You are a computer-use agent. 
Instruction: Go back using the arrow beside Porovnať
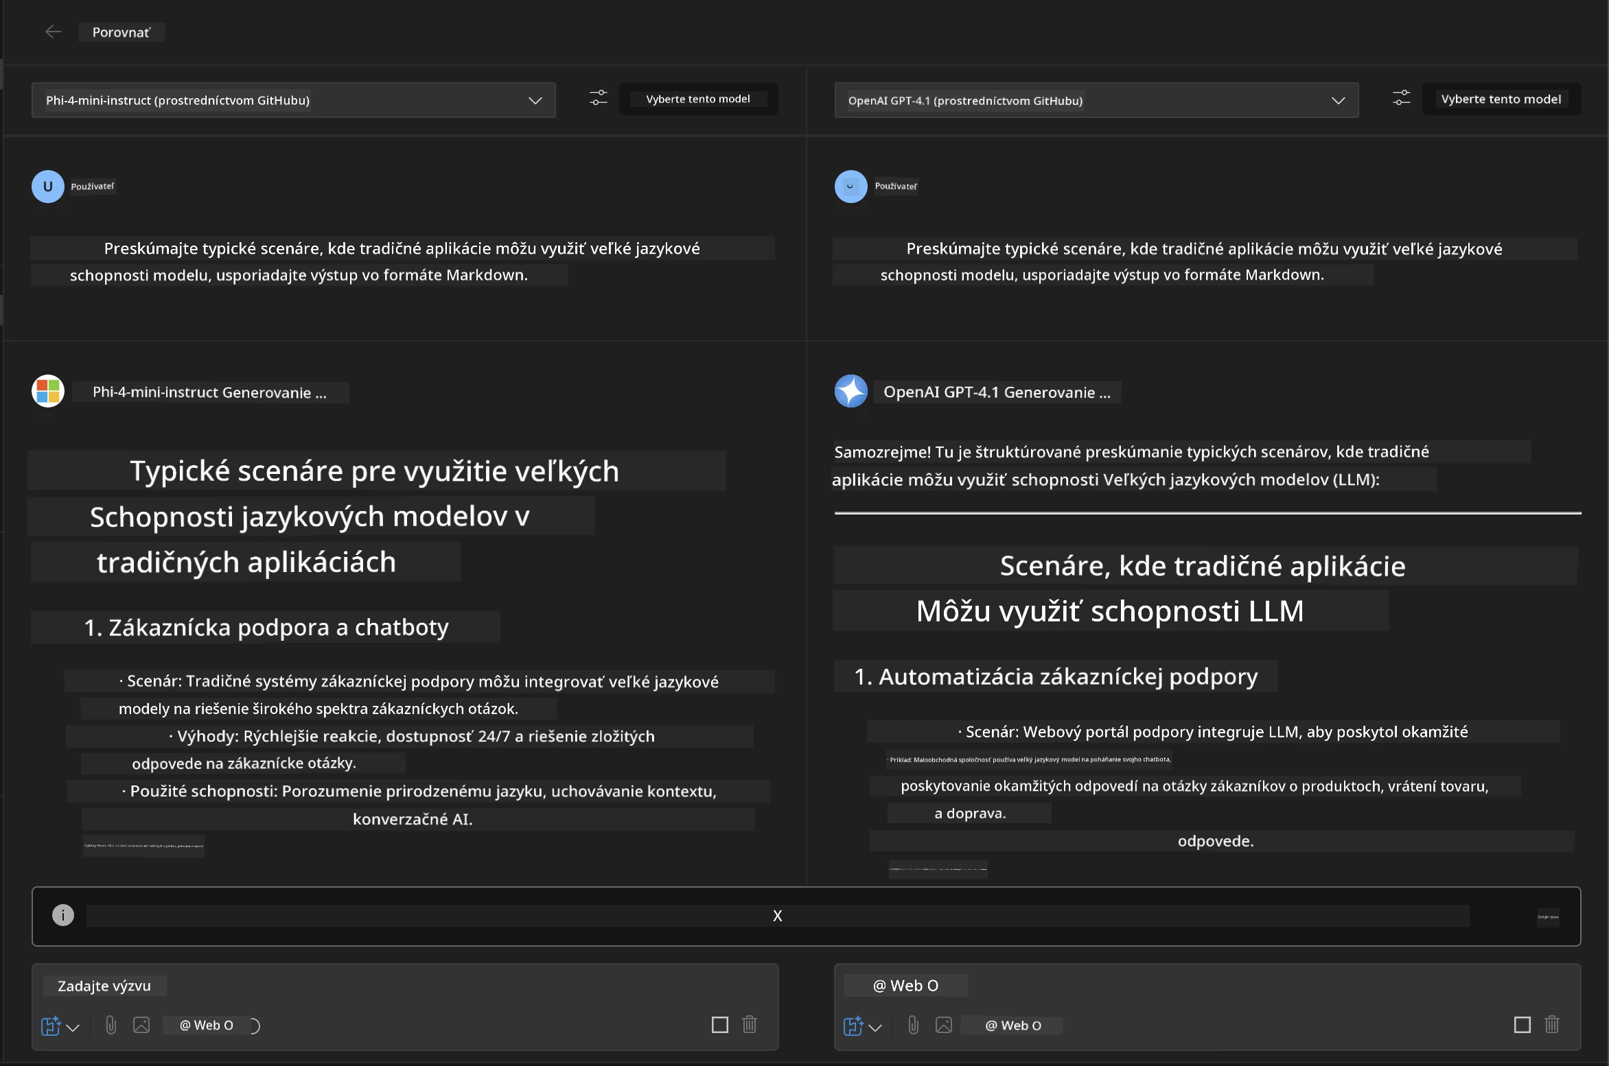point(53,32)
